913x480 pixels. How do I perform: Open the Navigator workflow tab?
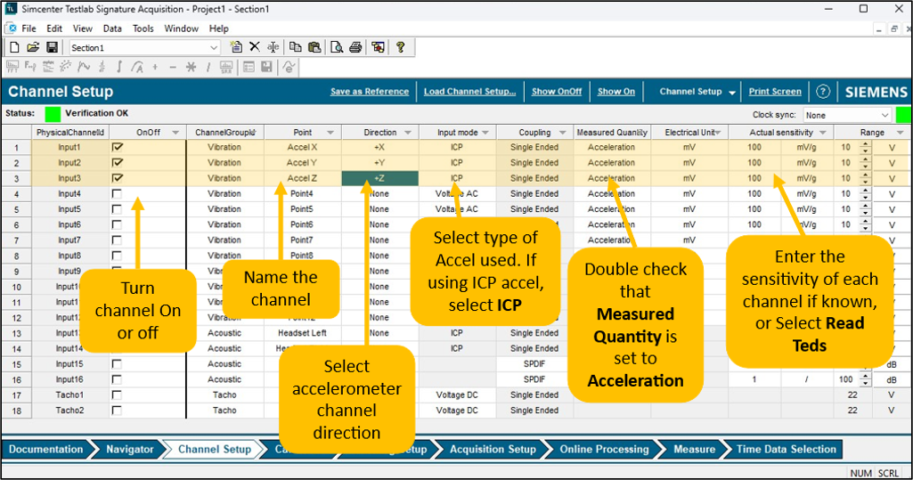click(129, 449)
